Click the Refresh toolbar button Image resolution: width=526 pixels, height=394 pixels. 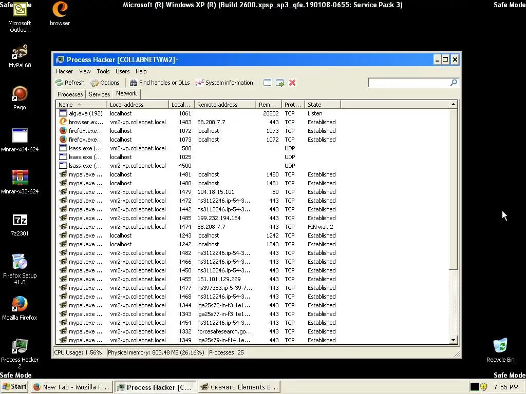[70, 83]
